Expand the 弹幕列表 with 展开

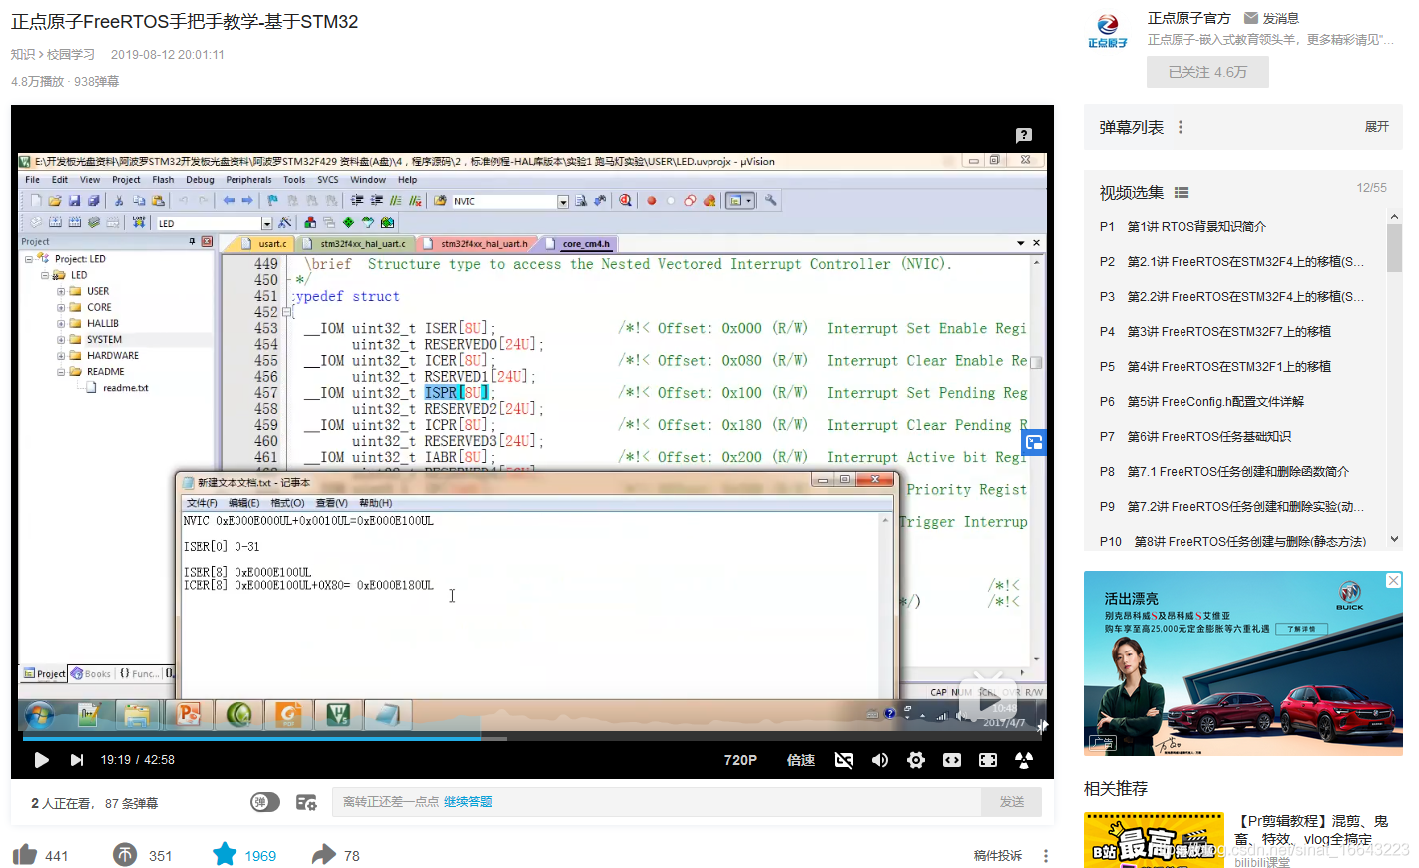point(1377,127)
